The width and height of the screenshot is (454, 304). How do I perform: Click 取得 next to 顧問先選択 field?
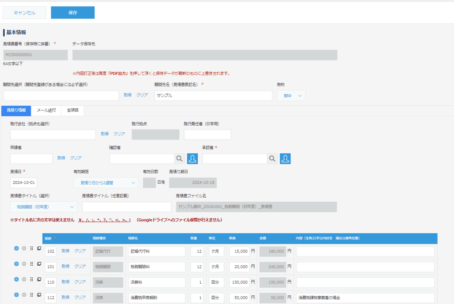point(127,95)
